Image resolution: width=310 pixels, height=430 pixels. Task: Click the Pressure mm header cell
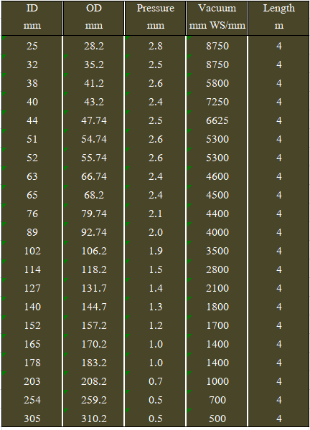tap(156, 18)
